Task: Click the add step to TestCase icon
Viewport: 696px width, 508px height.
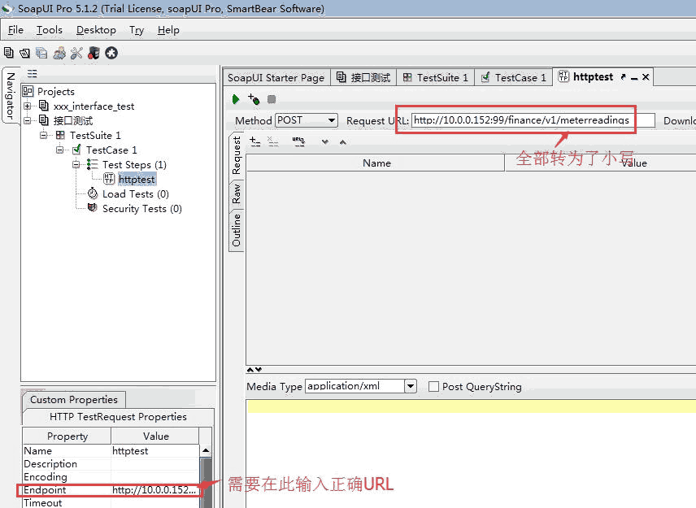Action: (x=254, y=99)
